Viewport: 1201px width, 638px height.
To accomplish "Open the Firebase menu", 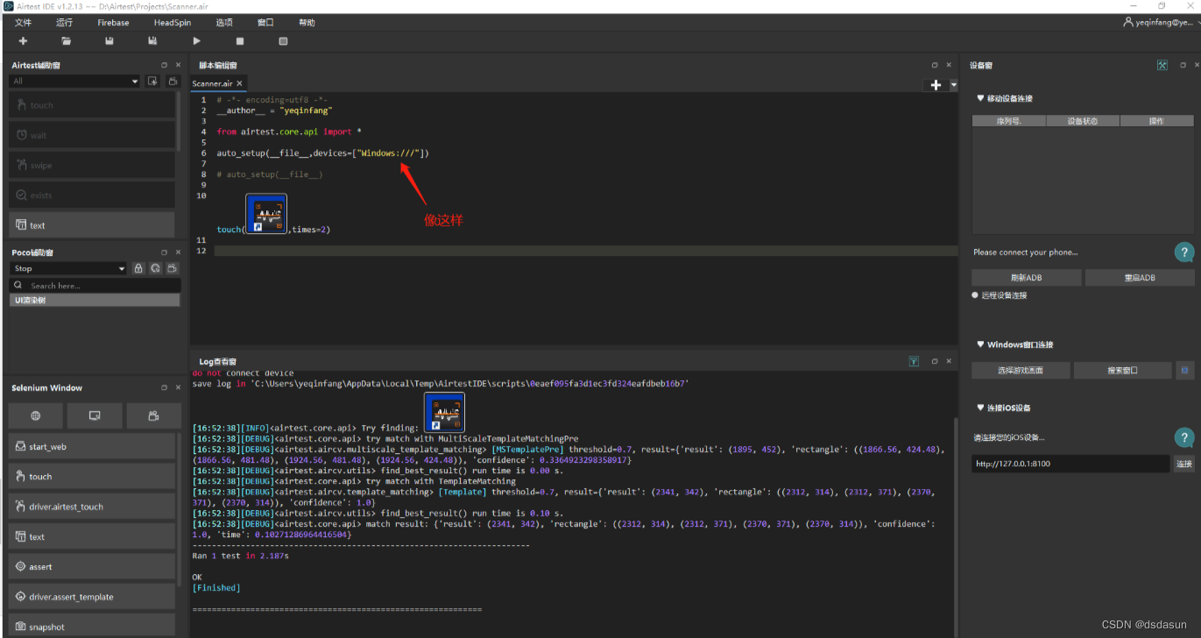I will pyautogui.click(x=113, y=23).
